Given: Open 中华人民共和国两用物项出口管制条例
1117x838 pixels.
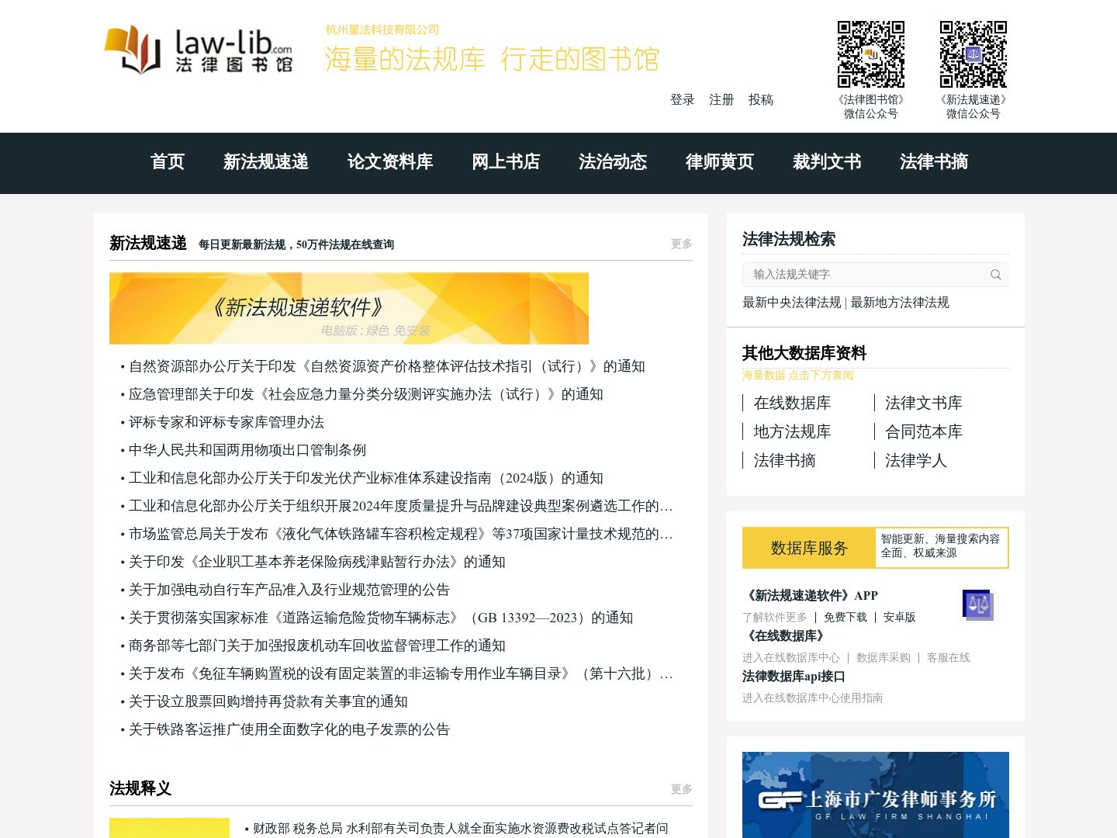Looking at the screenshot, I should pos(247,451).
